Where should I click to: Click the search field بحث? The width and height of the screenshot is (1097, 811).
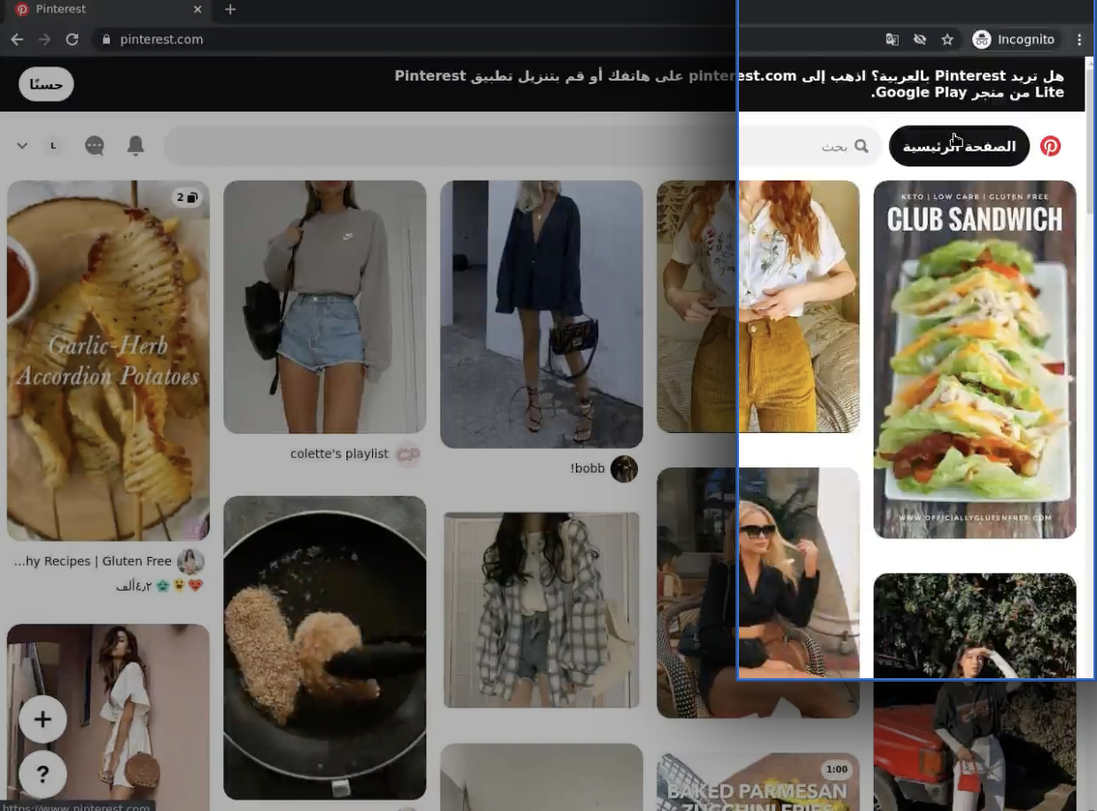point(523,146)
